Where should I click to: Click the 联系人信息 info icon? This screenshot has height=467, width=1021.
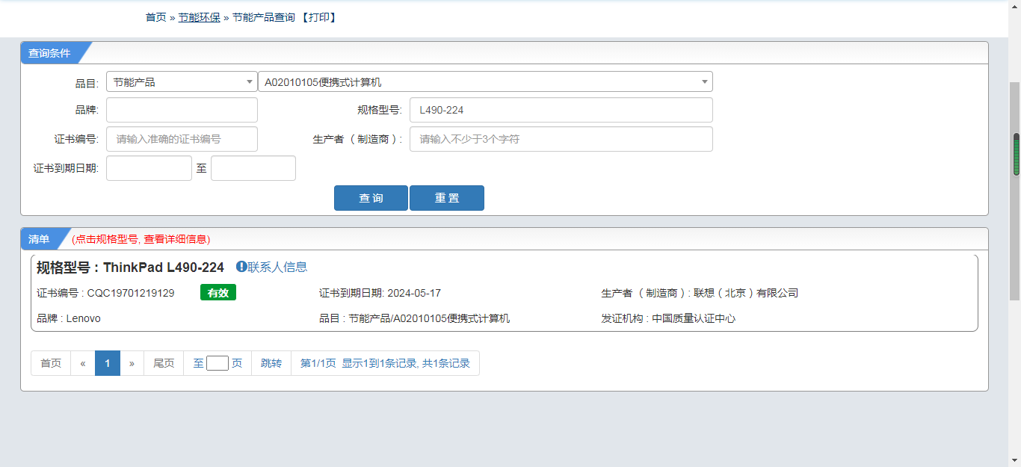(241, 267)
